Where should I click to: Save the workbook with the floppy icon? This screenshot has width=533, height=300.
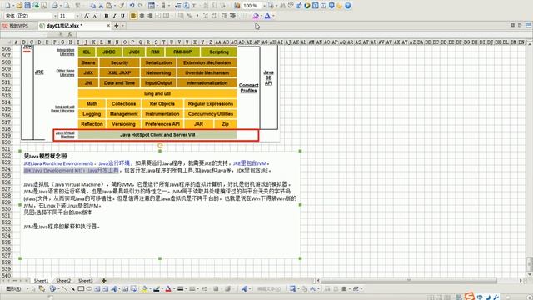[x=27, y=6]
